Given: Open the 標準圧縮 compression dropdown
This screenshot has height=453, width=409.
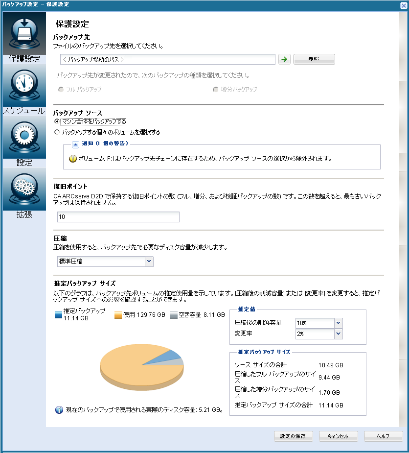Looking at the screenshot, I should 149,262.
